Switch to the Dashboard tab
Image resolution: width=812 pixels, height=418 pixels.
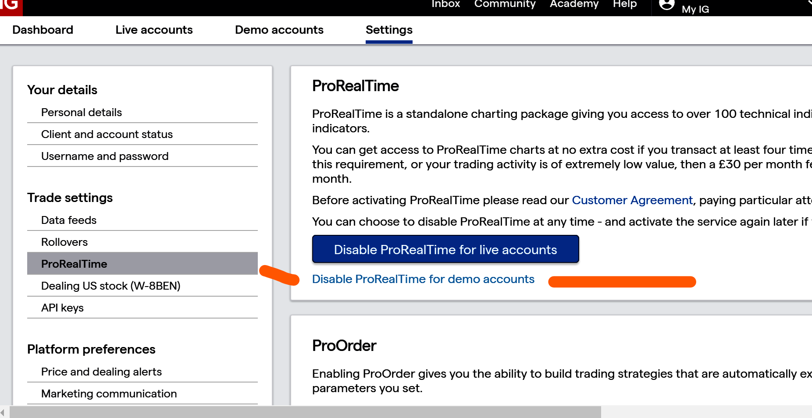click(x=43, y=30)
